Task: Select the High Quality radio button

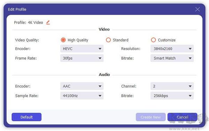Action: 63,40
